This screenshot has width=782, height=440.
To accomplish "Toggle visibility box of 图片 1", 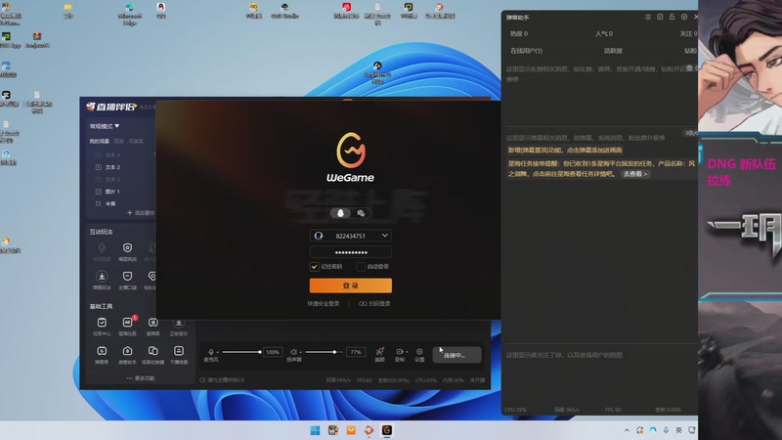I will (x=99, y=192).
